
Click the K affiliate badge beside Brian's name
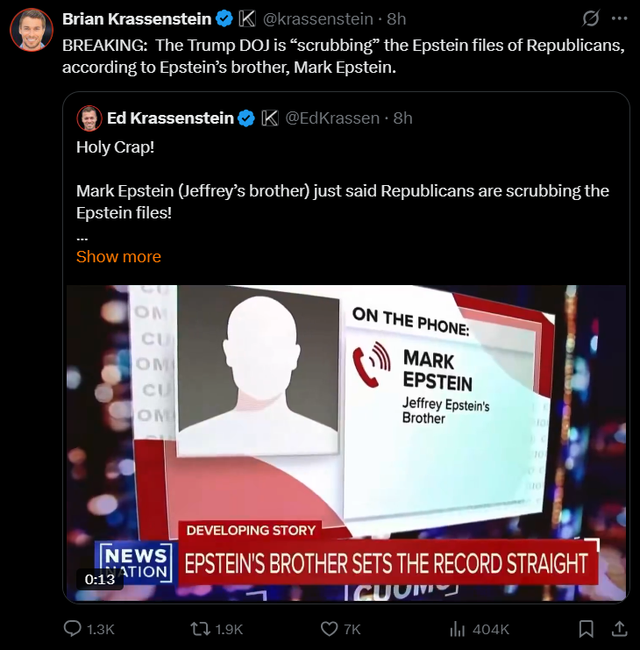click(247, 19)
